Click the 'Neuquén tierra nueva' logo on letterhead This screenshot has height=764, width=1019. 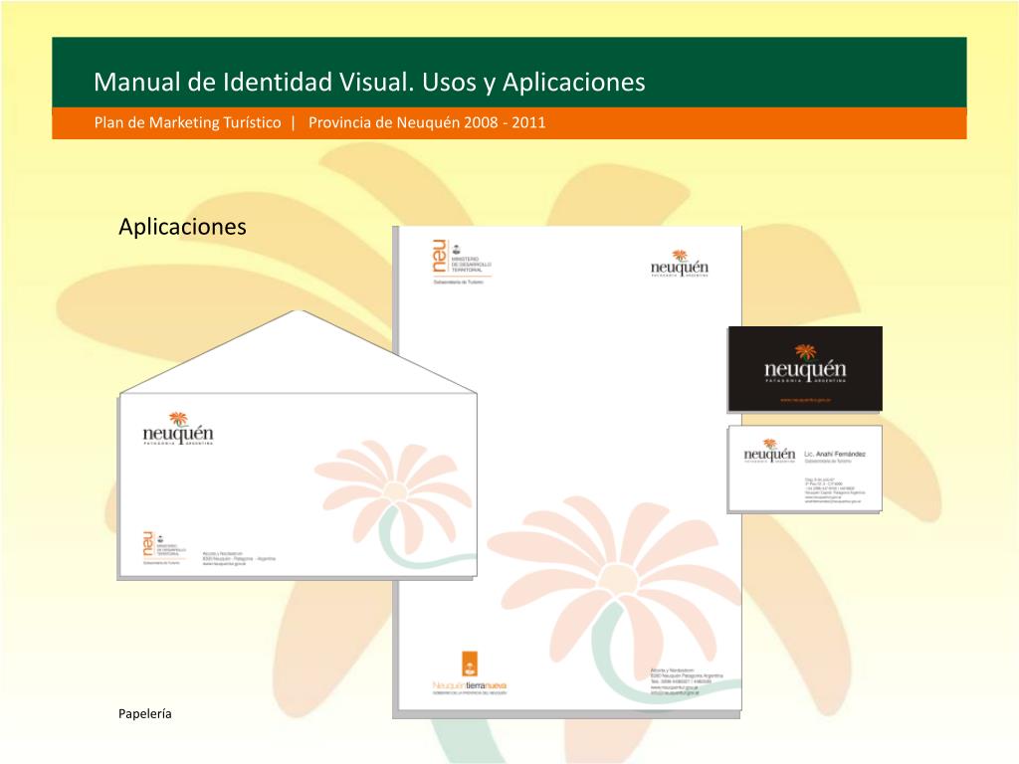(x=470, y=673)
